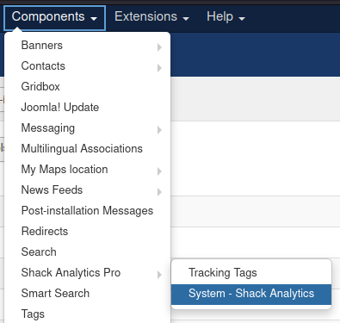Expand Contacts submenu arrow
The image size is (340, 323).
tap(159, 68)
